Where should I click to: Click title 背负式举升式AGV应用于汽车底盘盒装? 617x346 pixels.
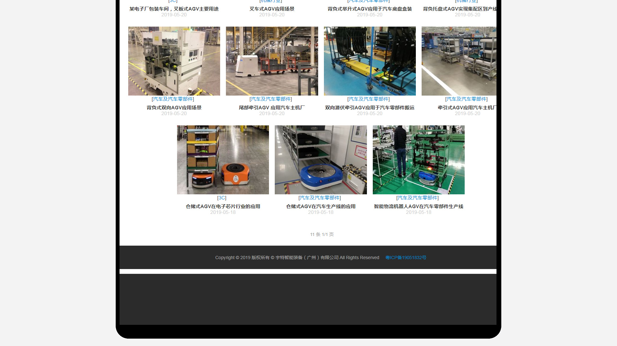pyautogui.click(x=370, y=9)
